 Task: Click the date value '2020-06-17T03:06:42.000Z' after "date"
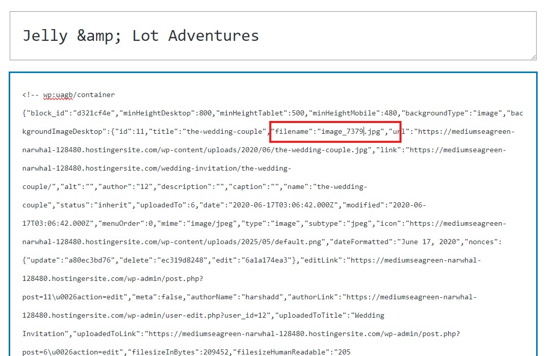pyautogui.click(x=283, y=205)
